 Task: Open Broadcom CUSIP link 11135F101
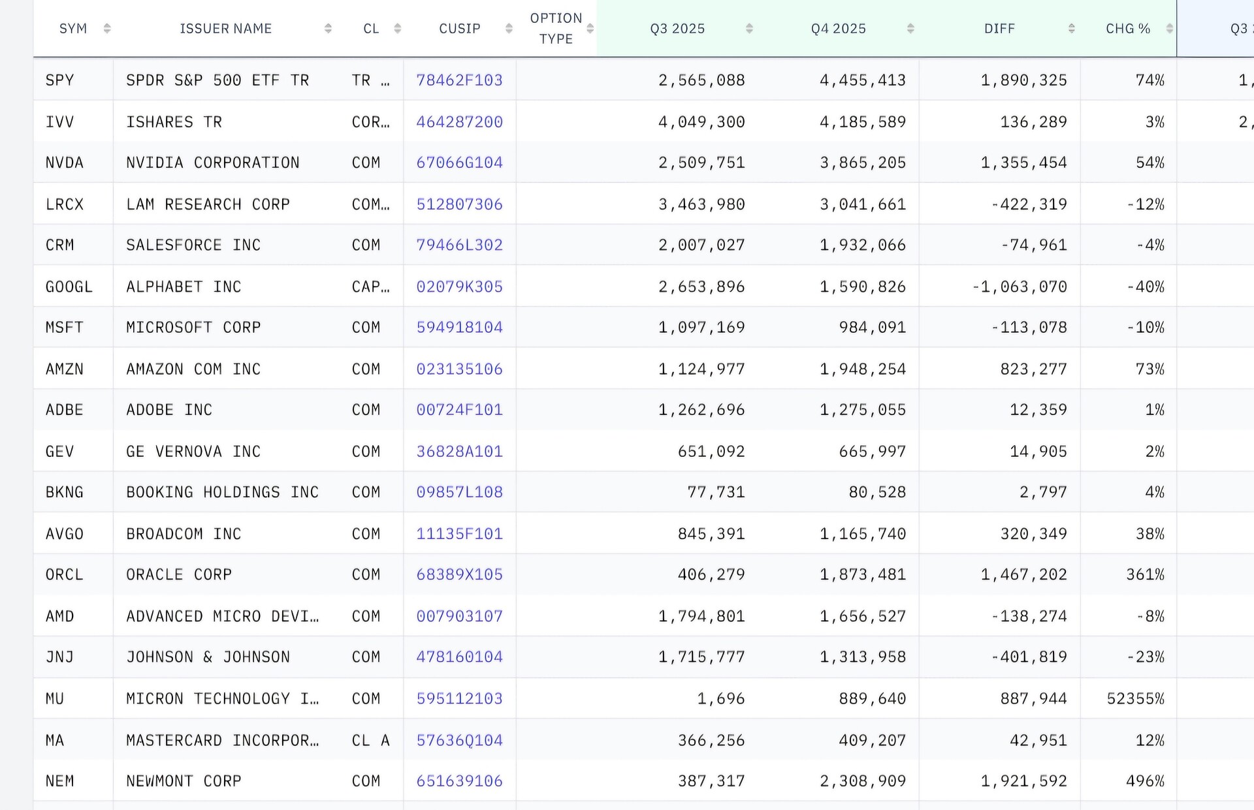[x=459, y=534]
